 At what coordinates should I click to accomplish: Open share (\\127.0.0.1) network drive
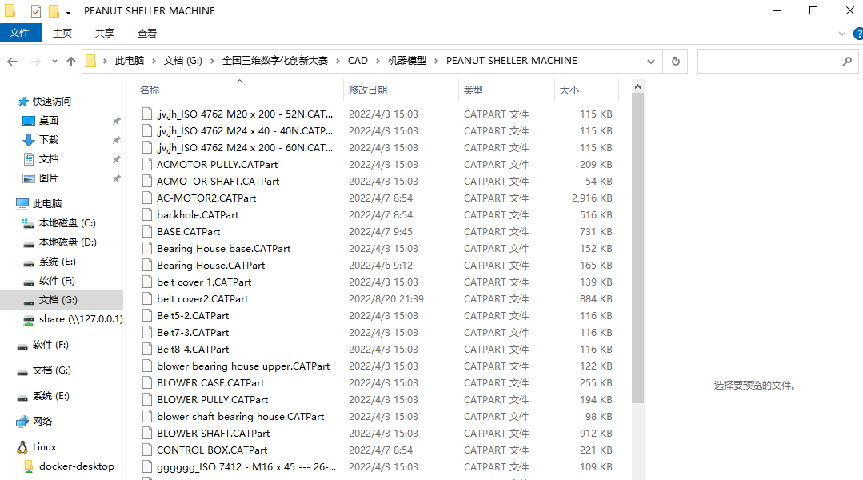pyautogui.click(x=81, y=319)
